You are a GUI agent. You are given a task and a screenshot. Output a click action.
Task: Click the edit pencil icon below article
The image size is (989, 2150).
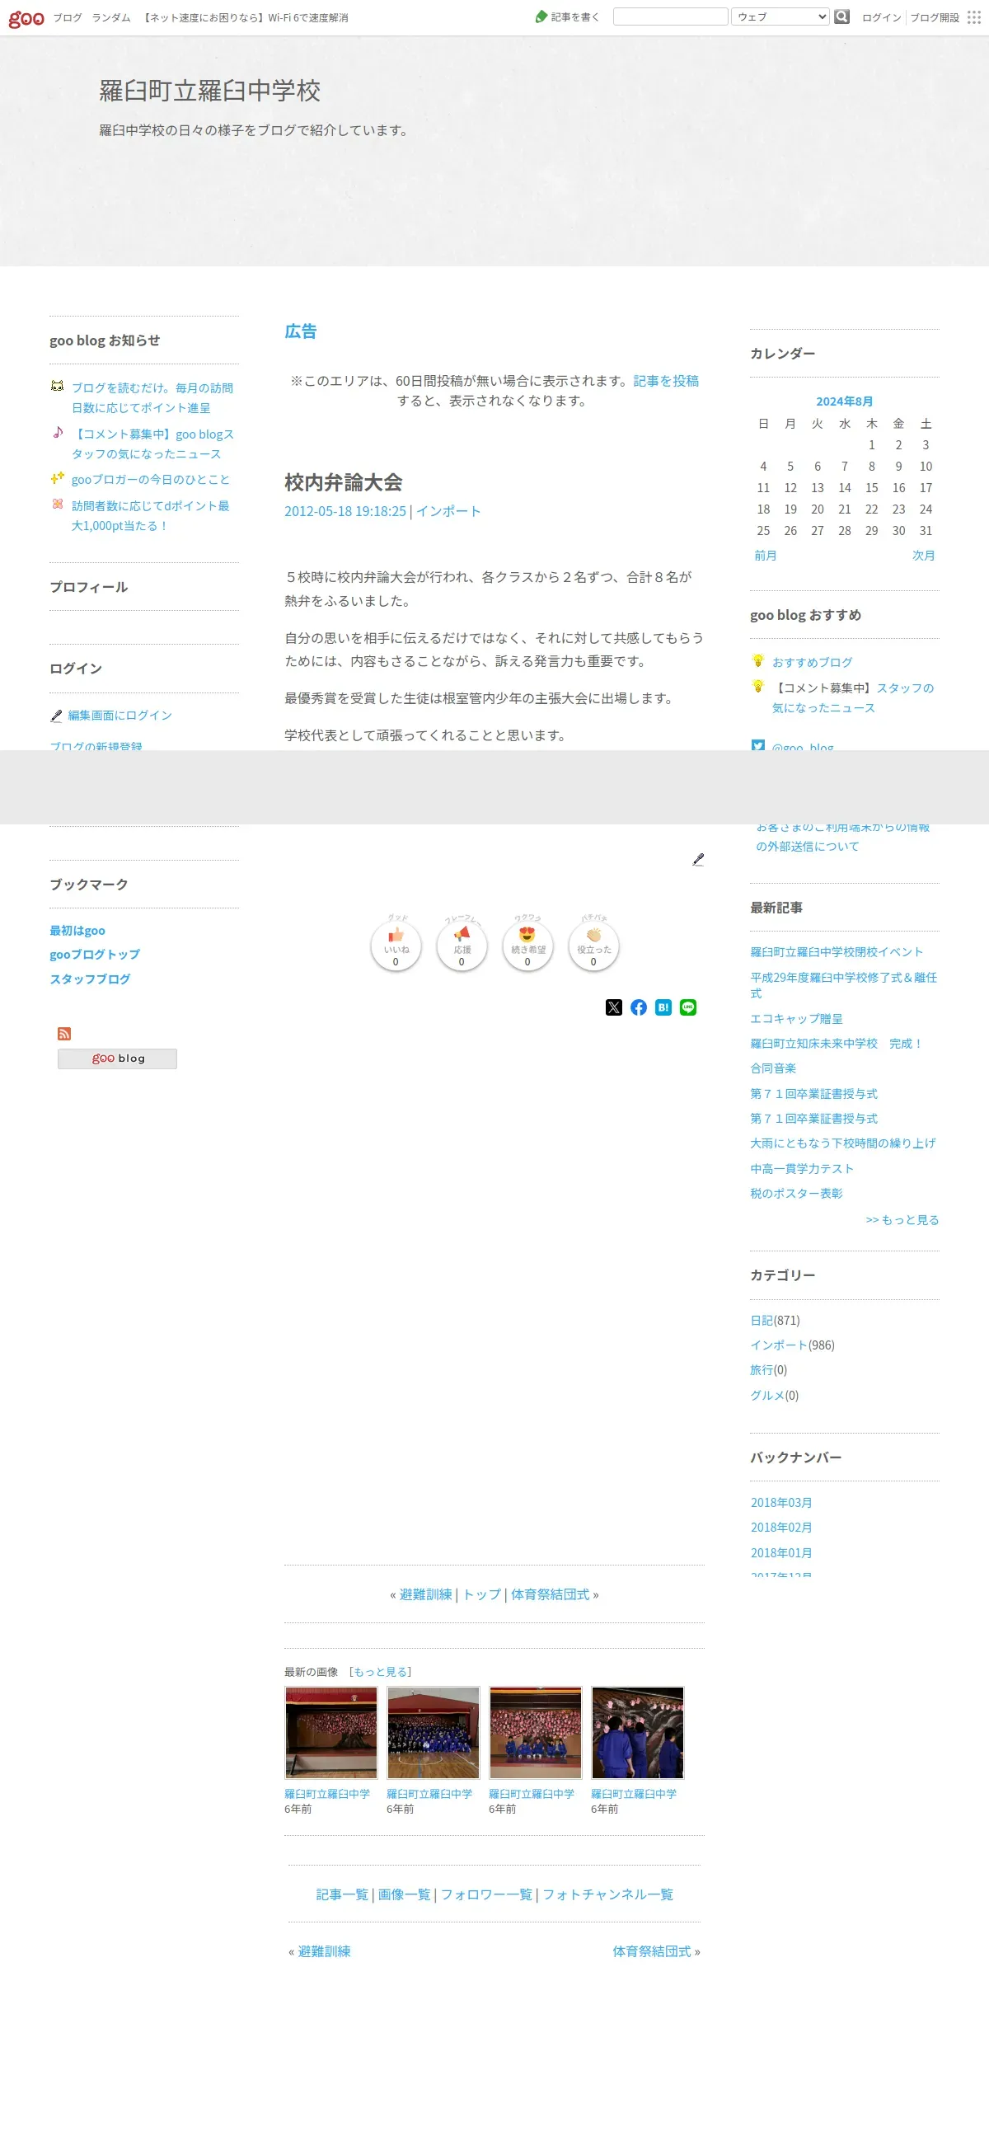[699, 859]
